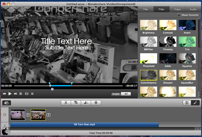202x137 pixels.
Task: Apply the ThresHold filter
Action: [x=149, y=58]
